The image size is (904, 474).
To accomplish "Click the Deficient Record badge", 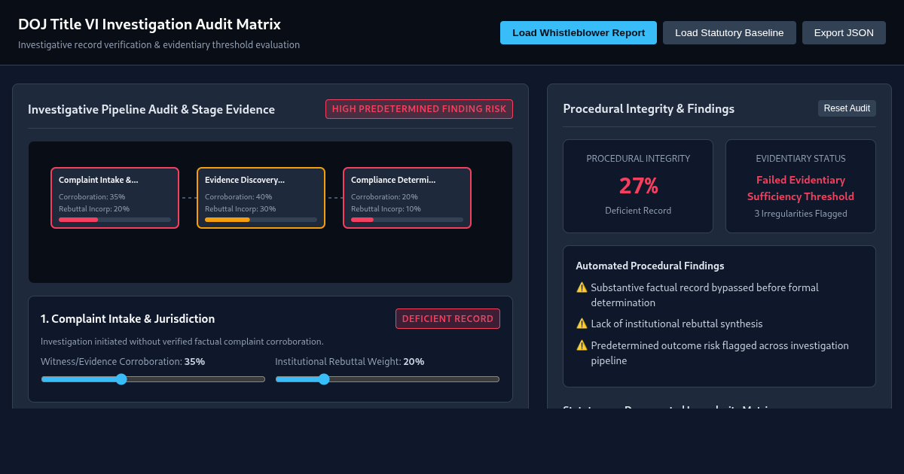I will (x=447, y=319).
